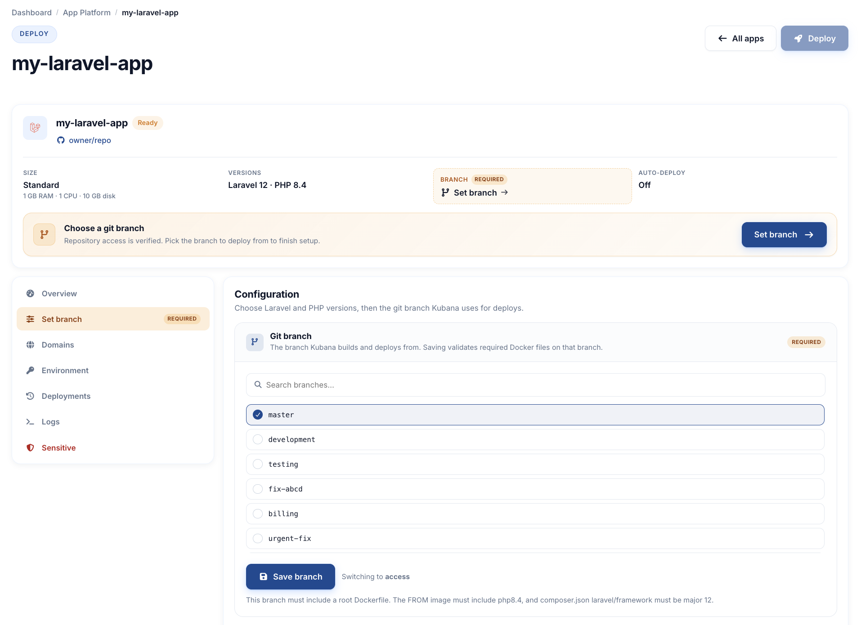This screenshot has width=861, height=625.
Task: Click the Overview gauge icon in the sidebar
Action: [30, 294]
